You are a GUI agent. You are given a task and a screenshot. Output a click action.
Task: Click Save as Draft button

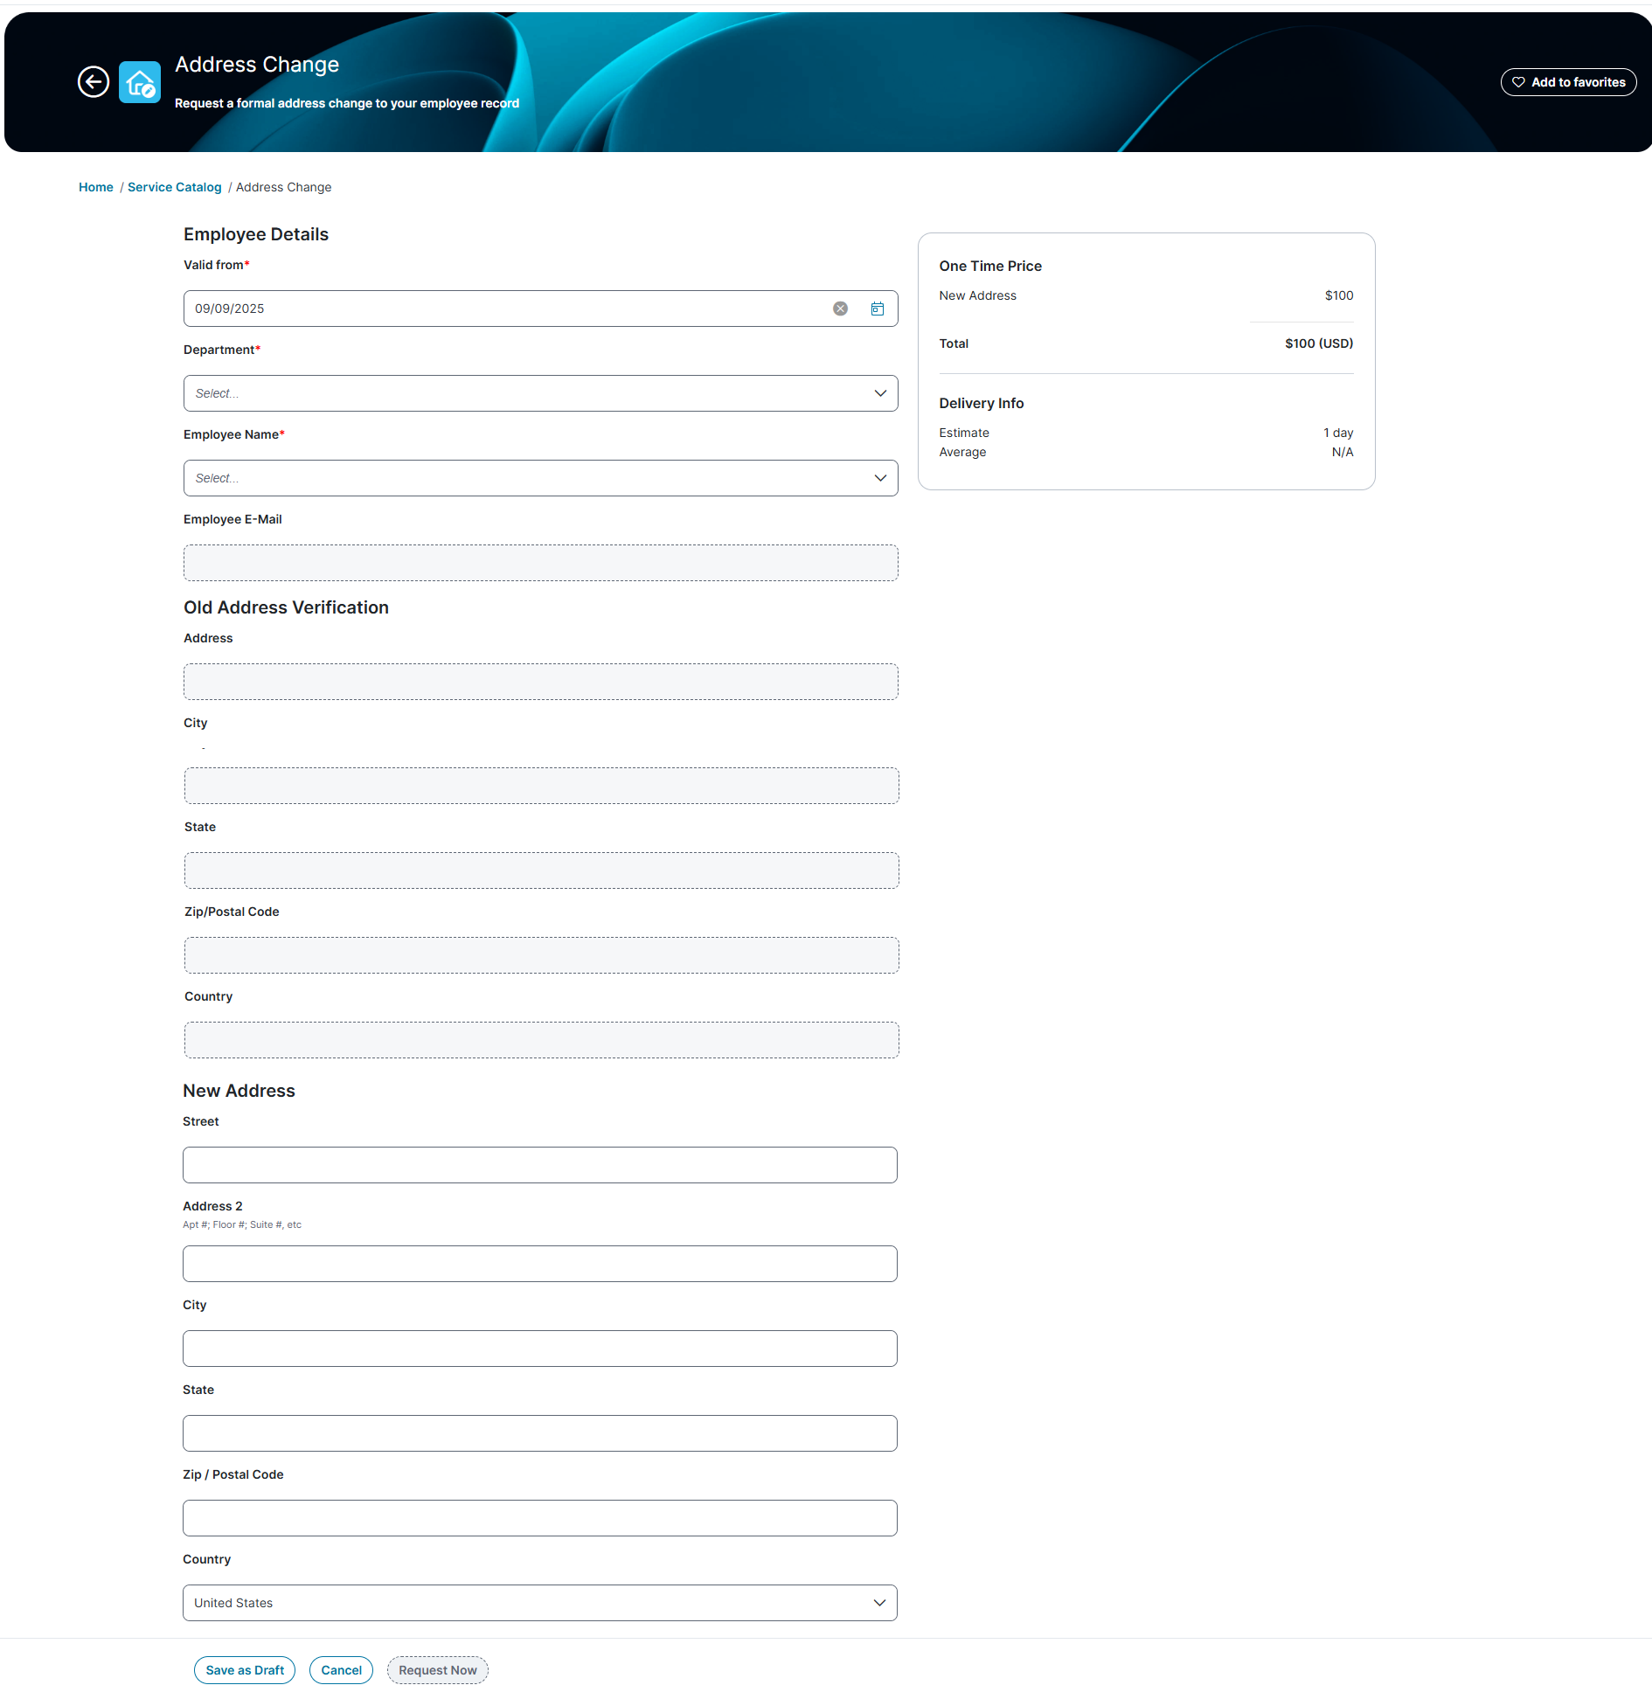[x=245, y=1670]
